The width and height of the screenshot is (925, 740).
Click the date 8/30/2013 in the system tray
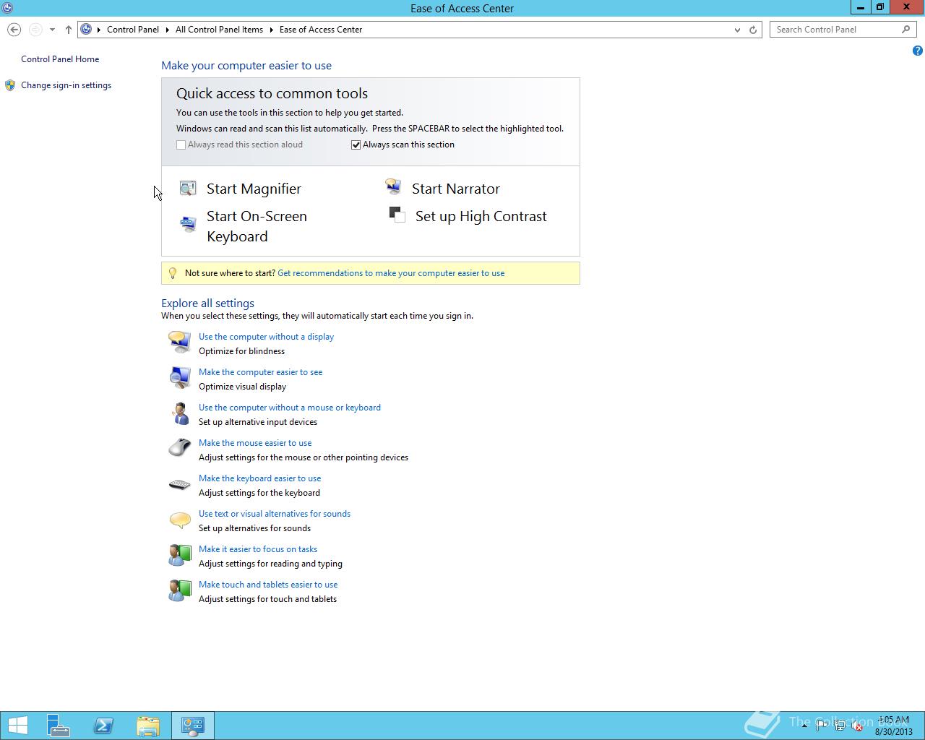[x=894, y=731]
